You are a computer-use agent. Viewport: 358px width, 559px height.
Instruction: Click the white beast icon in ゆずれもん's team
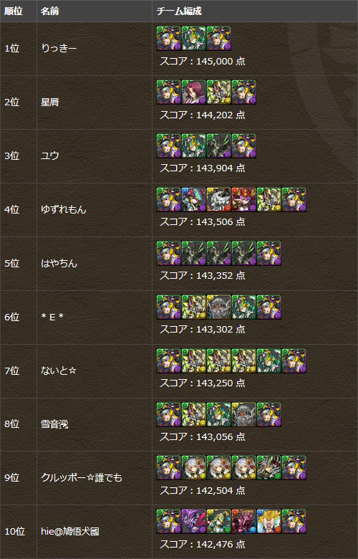pyautogui.click(x=218, y=200)
